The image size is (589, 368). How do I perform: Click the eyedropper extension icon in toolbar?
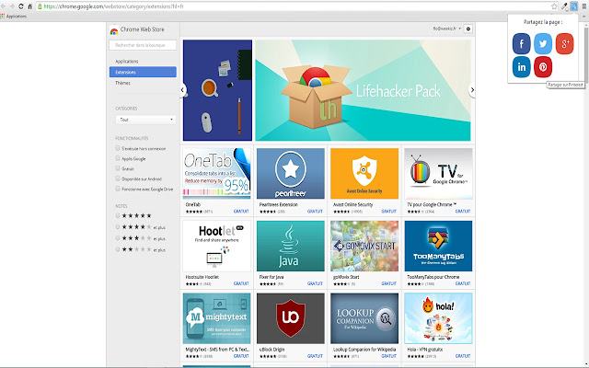click(564, 6)
